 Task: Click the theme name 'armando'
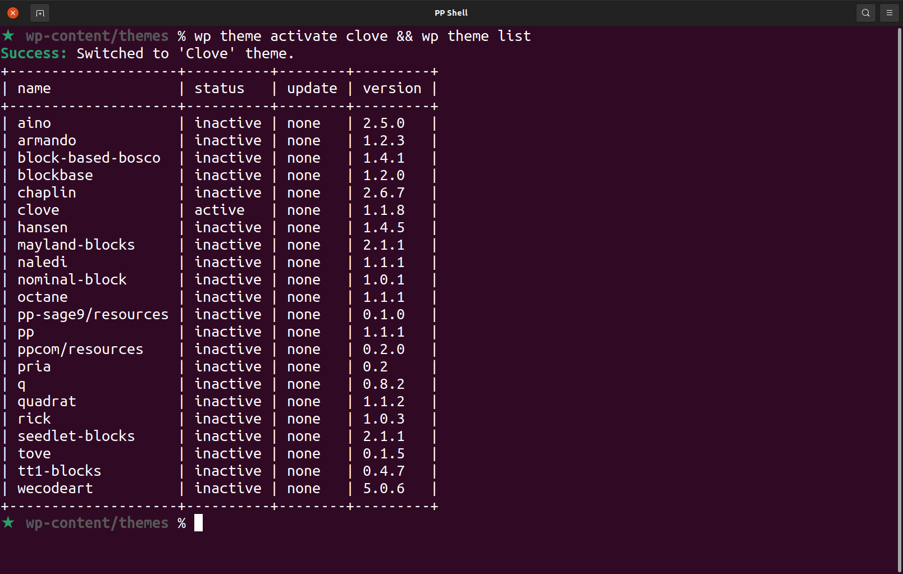[x=47, y=140]
